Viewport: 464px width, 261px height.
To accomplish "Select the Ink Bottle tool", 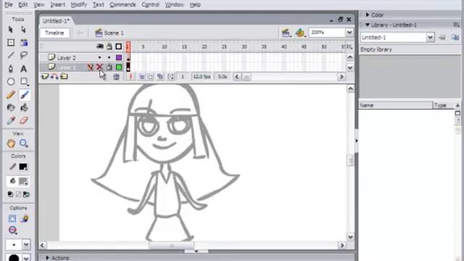I will pyautogui.click(x=11, y=107).
